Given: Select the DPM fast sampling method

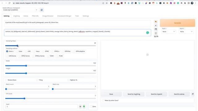Looking at the screenshot, I should [66, 51].
